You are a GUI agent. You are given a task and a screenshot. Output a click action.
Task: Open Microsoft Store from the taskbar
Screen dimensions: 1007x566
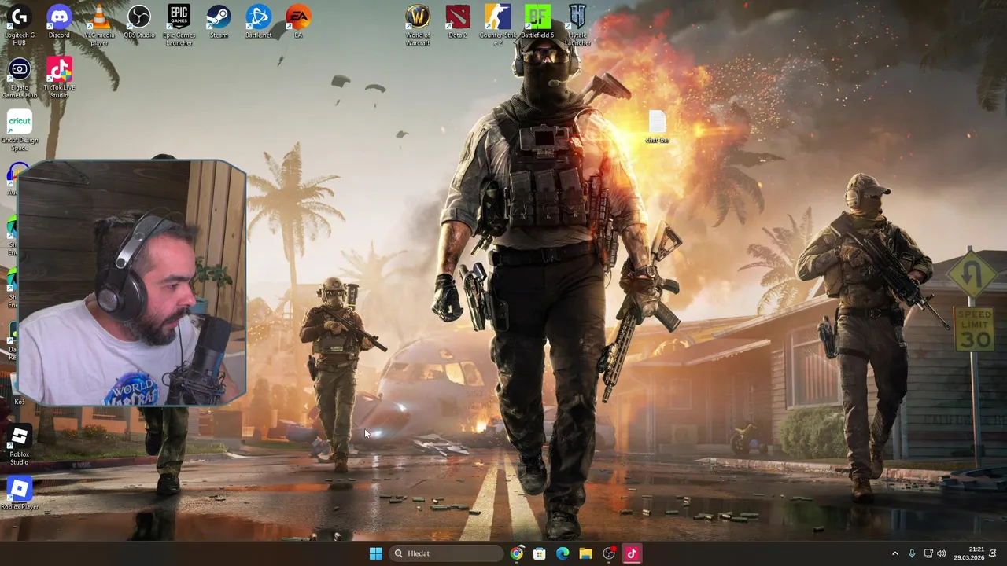click(540, 553)
